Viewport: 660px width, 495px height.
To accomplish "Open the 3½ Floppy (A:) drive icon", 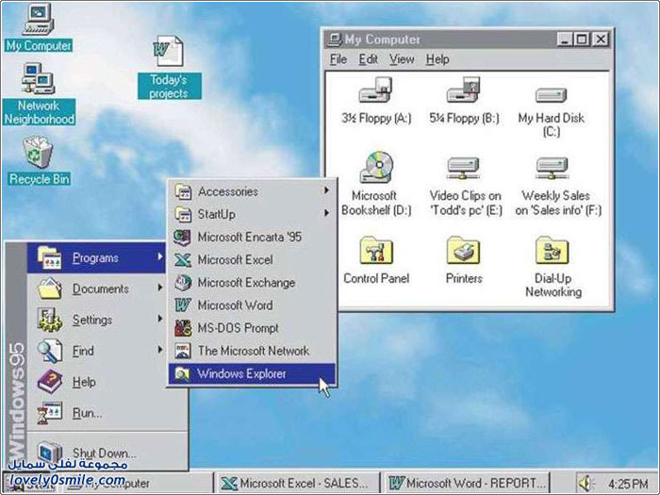I will 375,92.
